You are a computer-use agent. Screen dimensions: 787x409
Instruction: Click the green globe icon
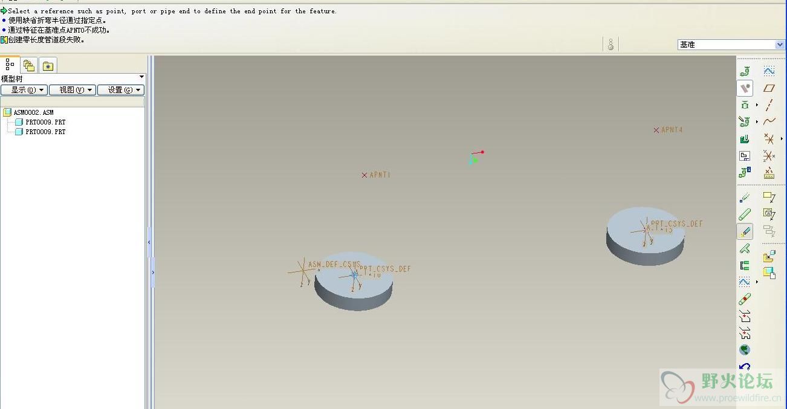pos(745,350)
